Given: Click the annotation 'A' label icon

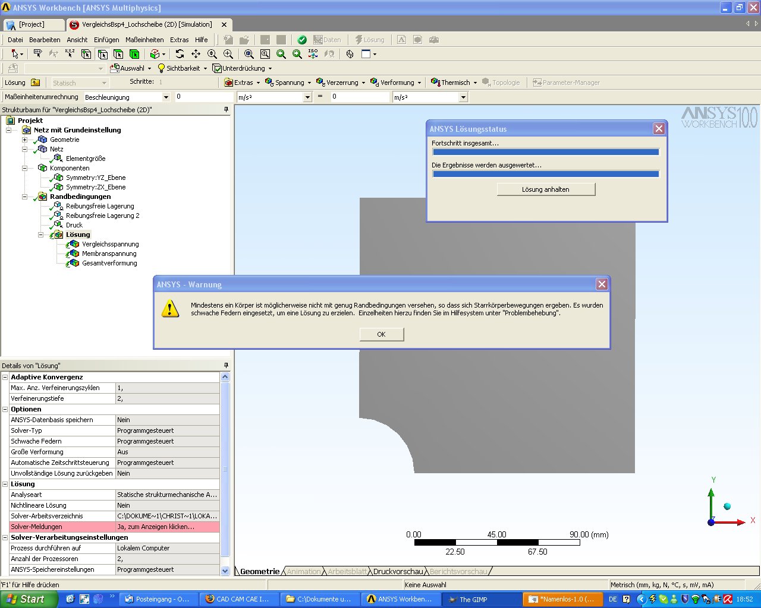Looking at the screenshot, I should 402,40.
